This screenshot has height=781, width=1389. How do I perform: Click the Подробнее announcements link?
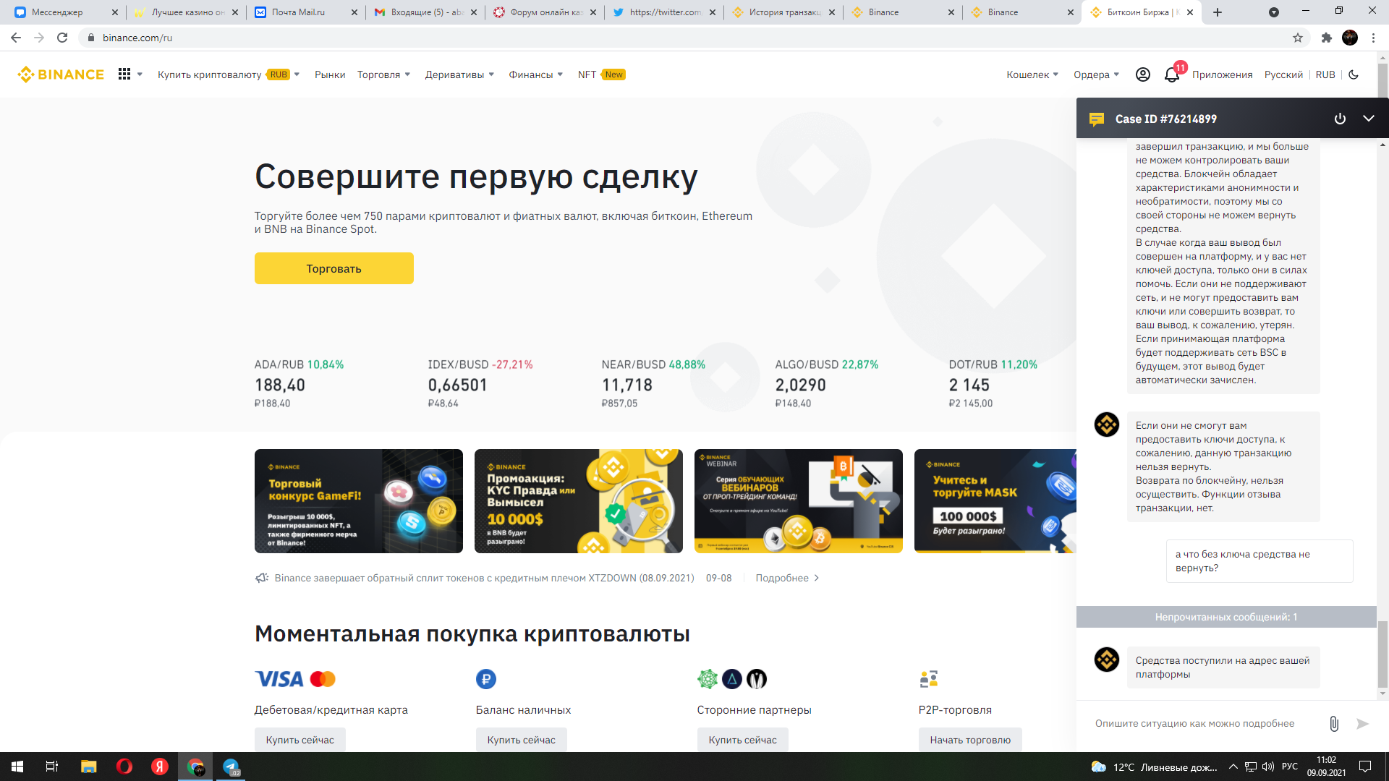787,578
